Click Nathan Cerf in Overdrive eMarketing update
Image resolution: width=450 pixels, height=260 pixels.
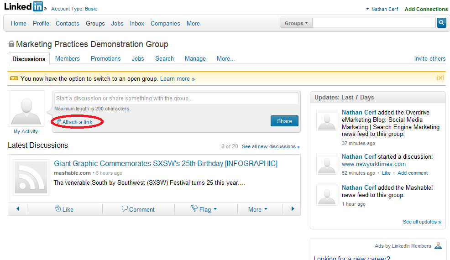pos(359,112)
